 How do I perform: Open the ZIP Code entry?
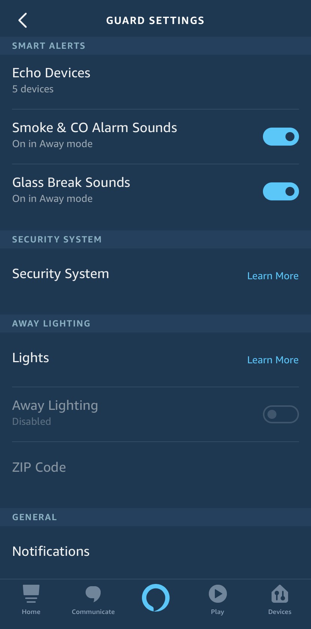[39, 467]
